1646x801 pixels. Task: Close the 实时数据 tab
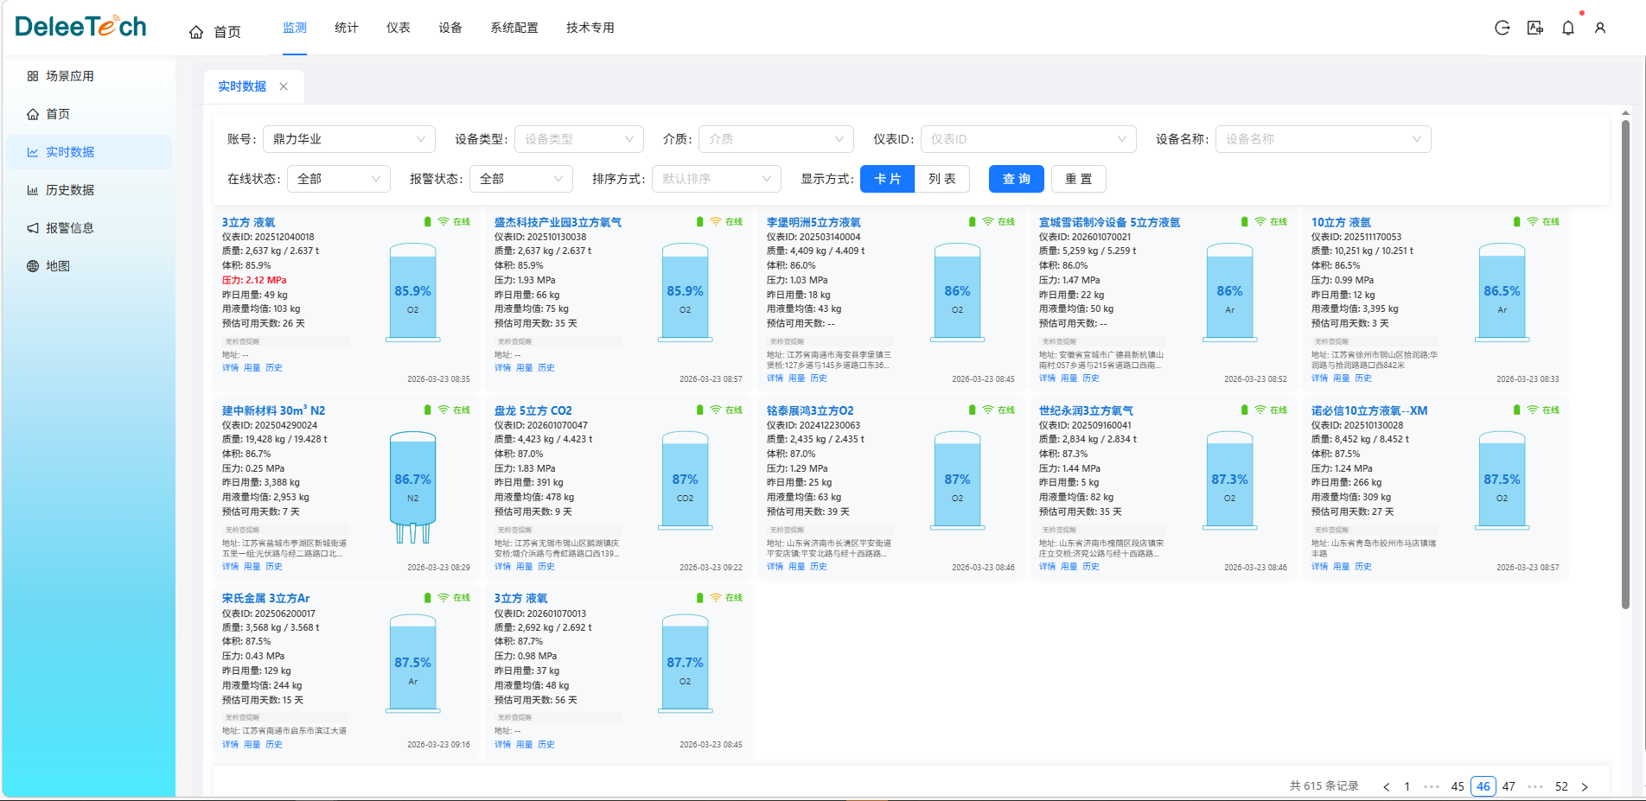click(284, 86)
